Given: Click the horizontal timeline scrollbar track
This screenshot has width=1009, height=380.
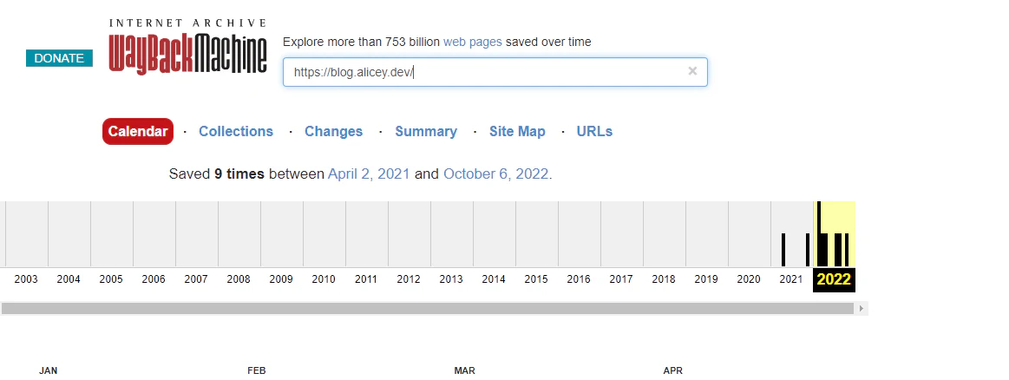Looking at the screenshot, I should [427, 309].
